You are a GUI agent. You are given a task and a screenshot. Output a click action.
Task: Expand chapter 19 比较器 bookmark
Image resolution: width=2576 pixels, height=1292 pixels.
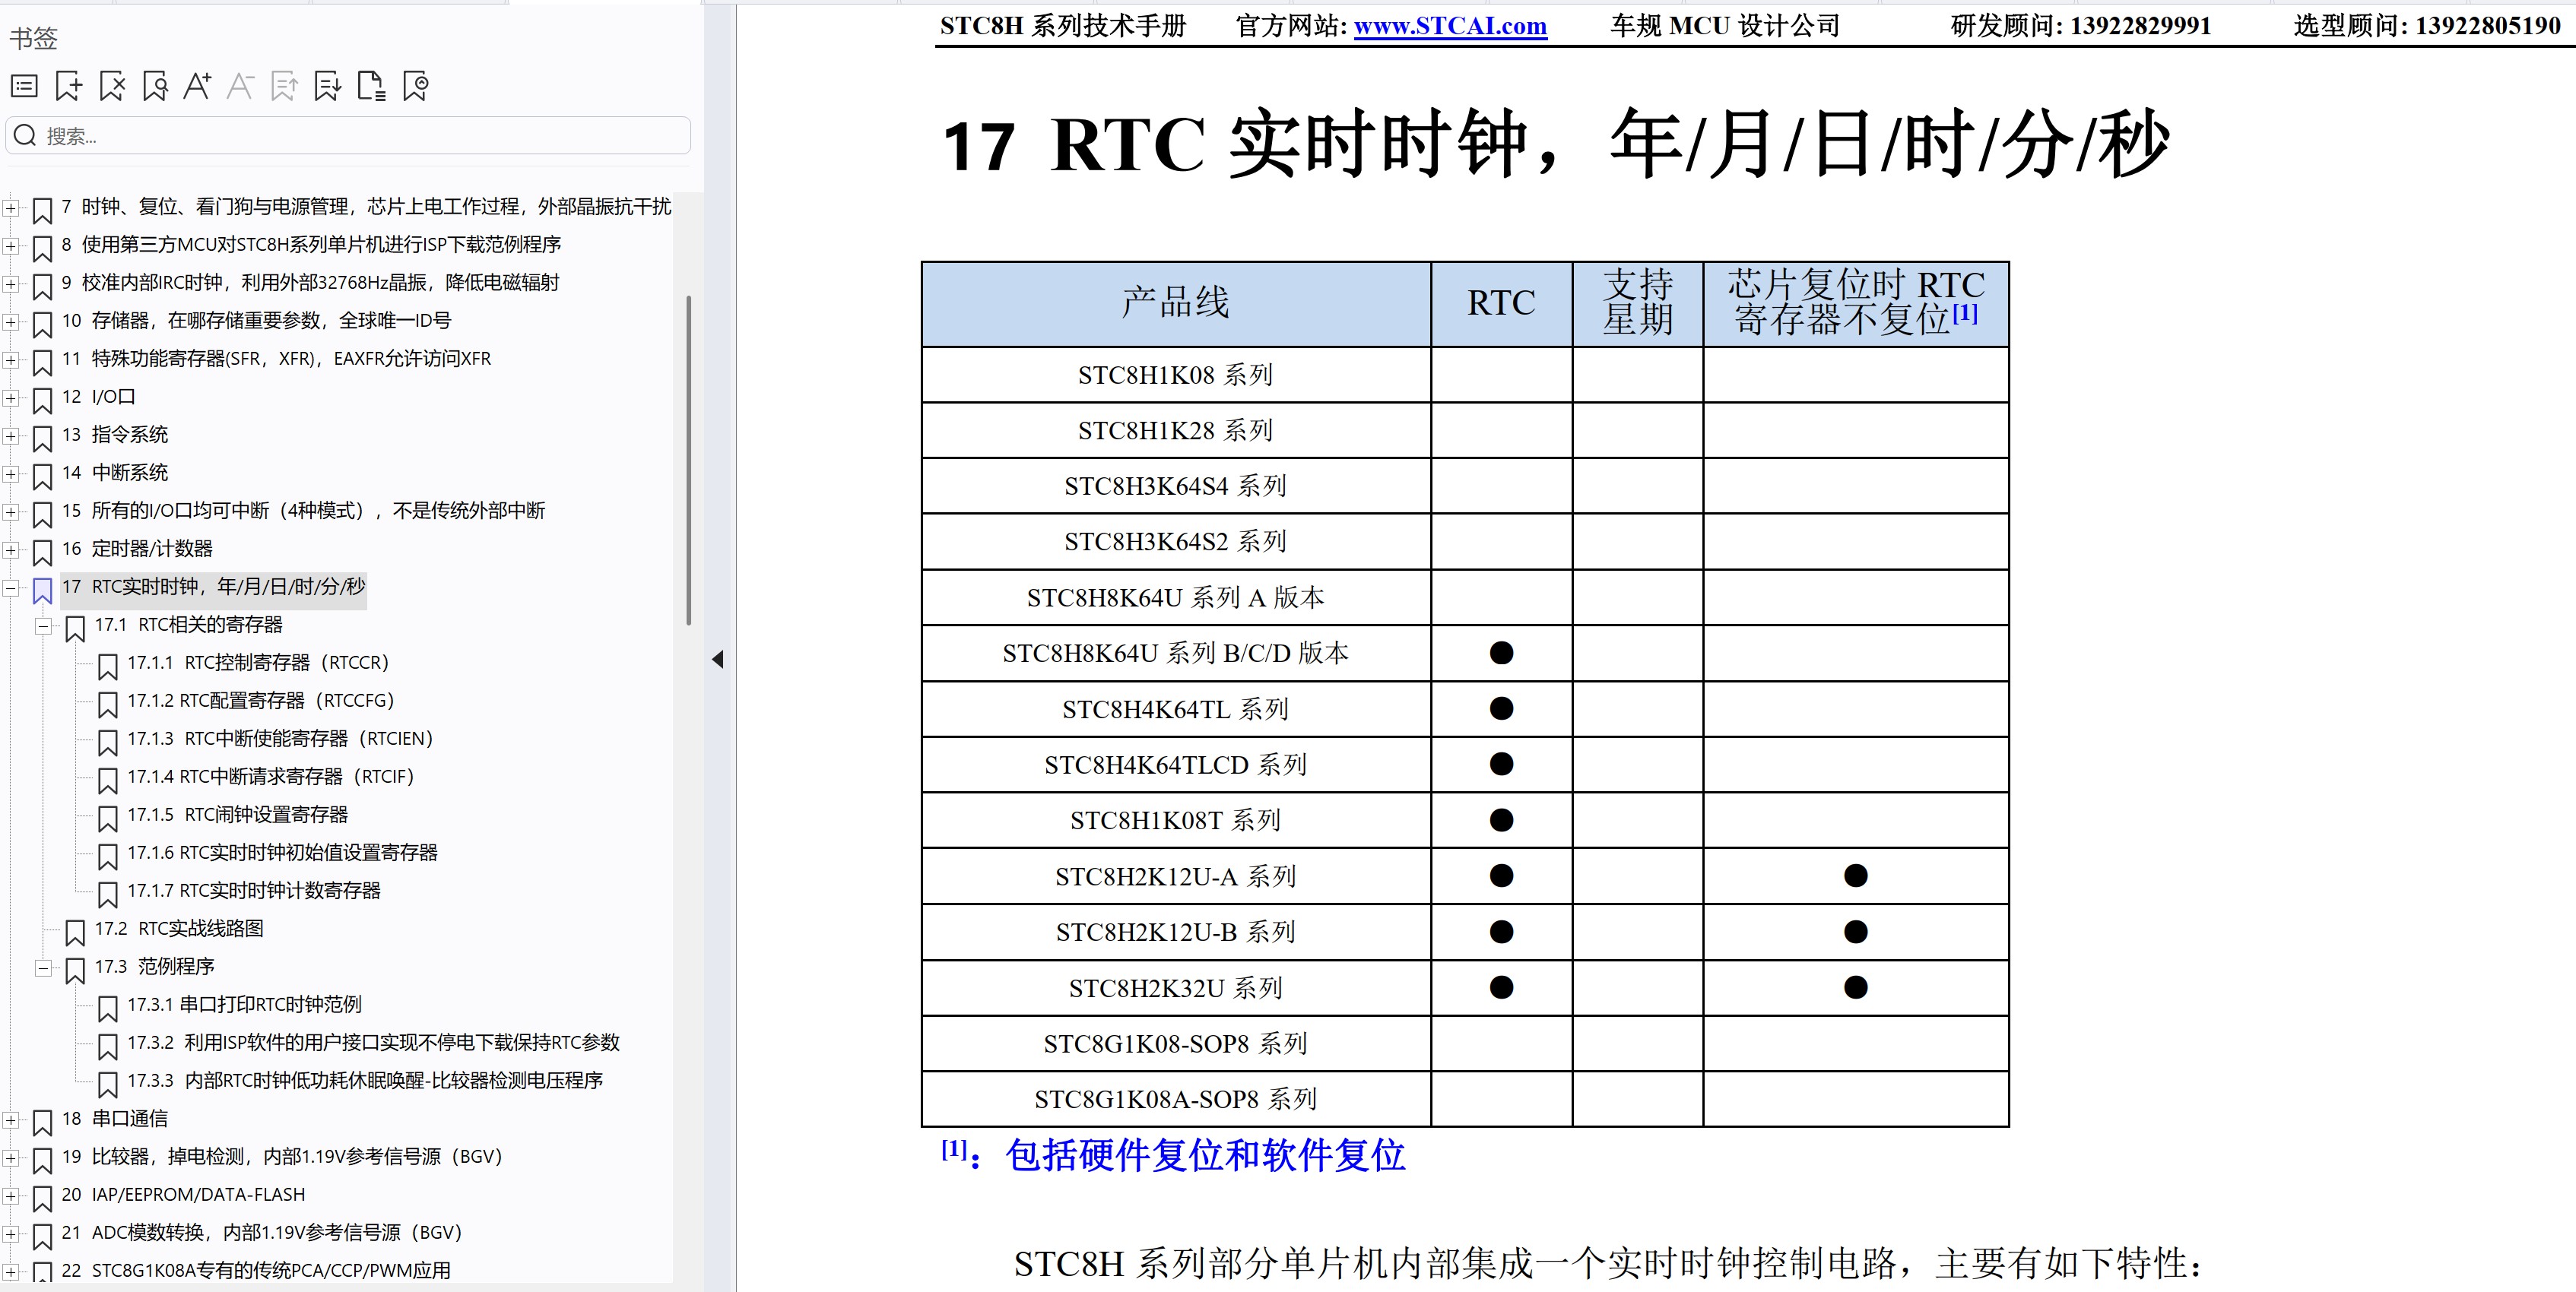[x=10, y=1157]
